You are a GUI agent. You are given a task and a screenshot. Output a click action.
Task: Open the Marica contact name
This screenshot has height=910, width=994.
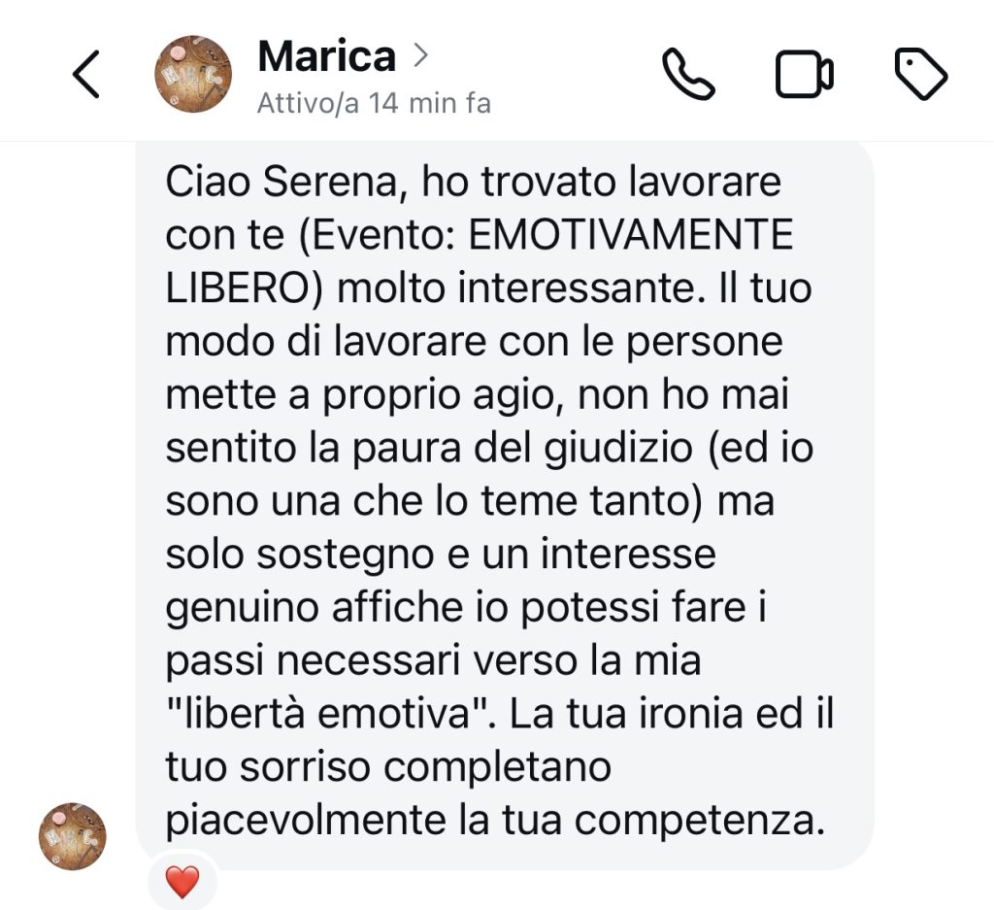coord(327,55)
